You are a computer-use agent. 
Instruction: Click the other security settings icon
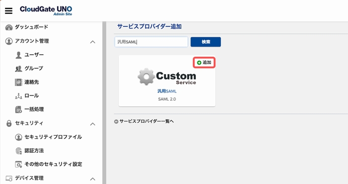tap(19, 165)
